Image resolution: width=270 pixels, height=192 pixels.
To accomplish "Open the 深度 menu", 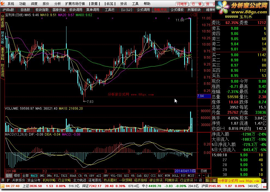I will [x=34, y=4].
